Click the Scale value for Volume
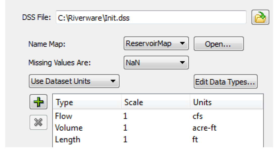This screenshot has width=275, height=149. (x=125, y=128)
